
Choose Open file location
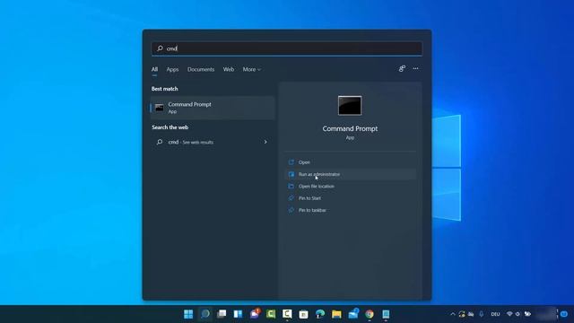(x=351, y=187)
